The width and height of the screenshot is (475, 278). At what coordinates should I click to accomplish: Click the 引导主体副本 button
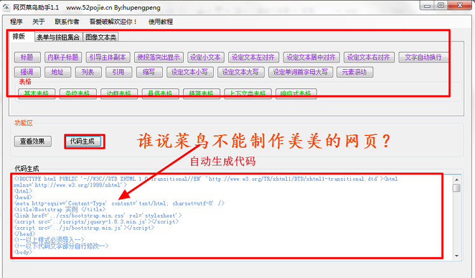(x=108, y=57)
